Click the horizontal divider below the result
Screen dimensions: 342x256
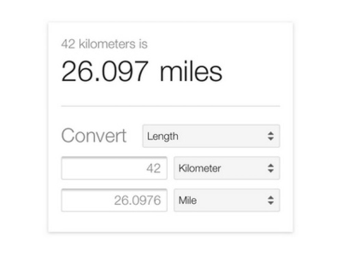tap(170, 106)
